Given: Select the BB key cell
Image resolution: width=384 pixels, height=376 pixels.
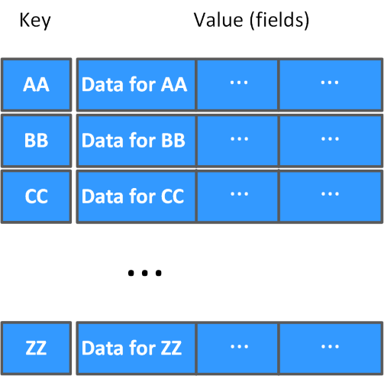Looking at the screenshot, I should 36,141.
